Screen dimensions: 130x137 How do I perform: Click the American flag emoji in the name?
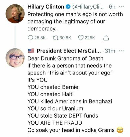point(31,51)
